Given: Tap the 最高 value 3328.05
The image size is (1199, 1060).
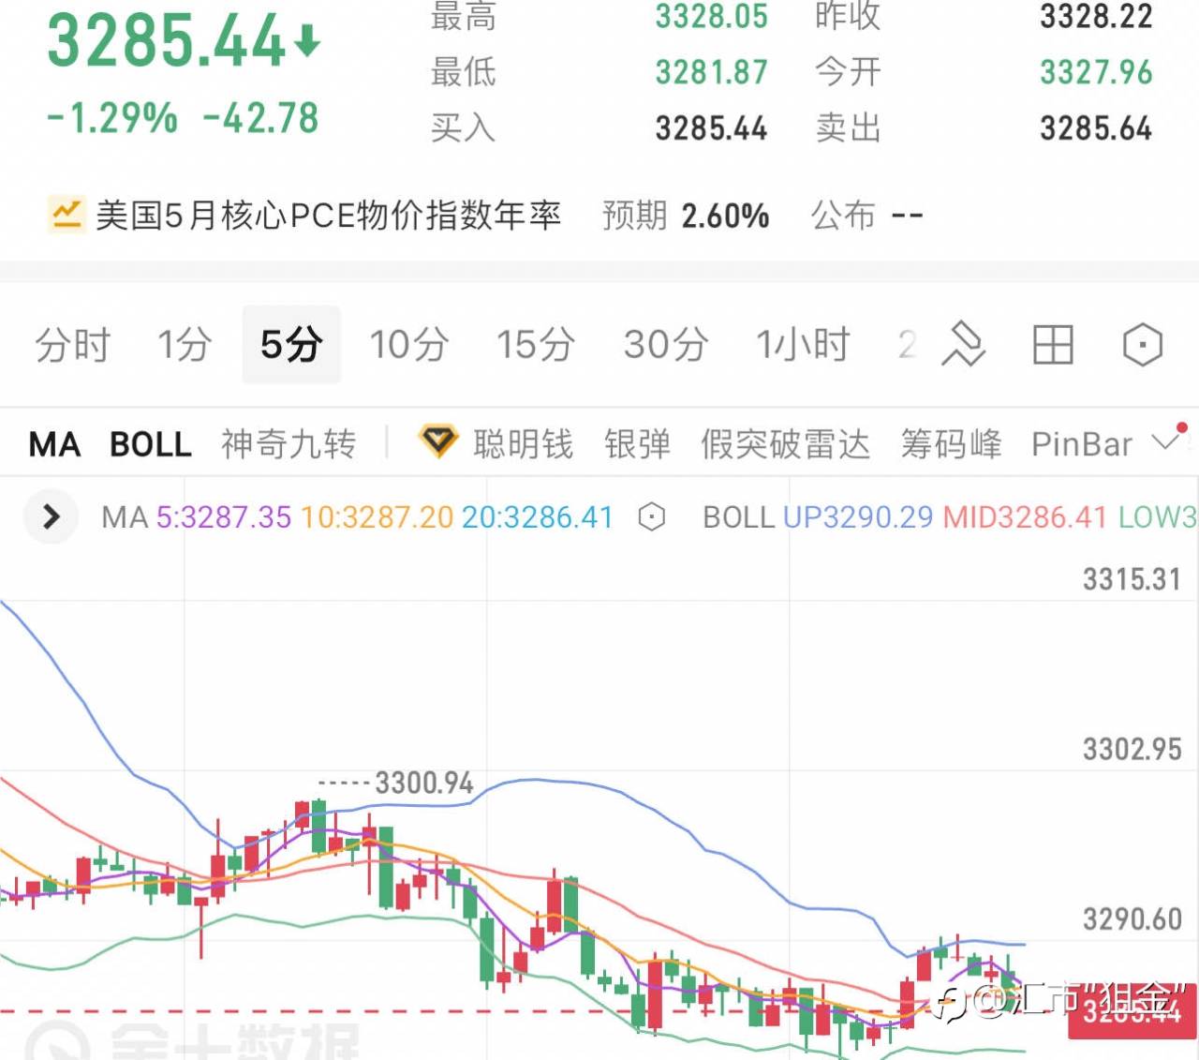Looking at the screenshot, I should [x=711, y=16].
